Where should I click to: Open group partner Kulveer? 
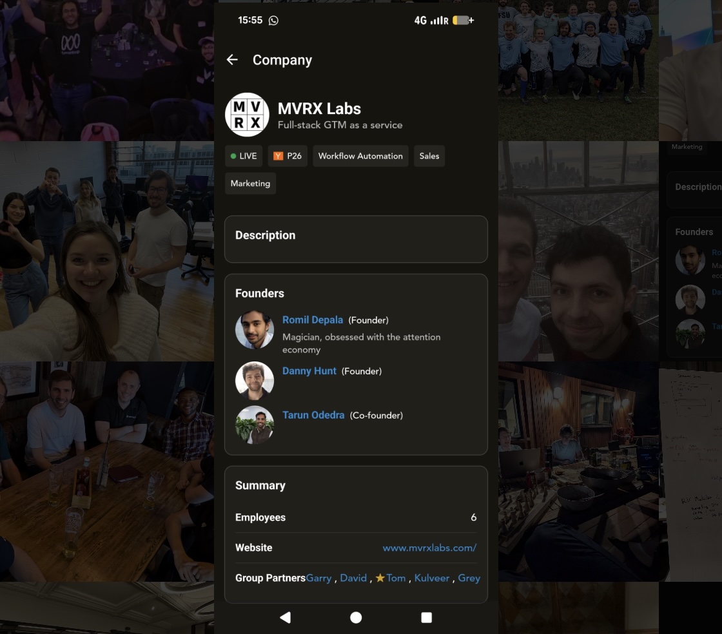pos(432,578)
